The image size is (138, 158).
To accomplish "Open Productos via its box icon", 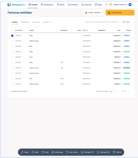I will (83, 5).
